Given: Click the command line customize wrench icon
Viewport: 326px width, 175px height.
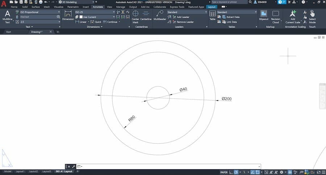Looking at the screenshot, I should 74,166.
